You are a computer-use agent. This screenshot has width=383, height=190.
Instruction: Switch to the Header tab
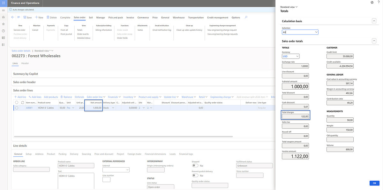(x=25, y=63)
